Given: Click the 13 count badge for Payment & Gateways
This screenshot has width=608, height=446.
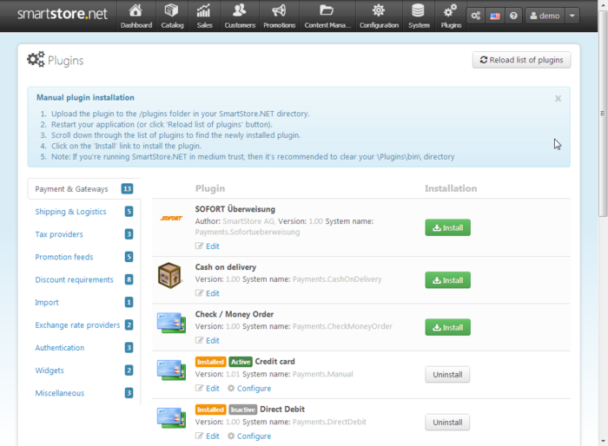Looking at the screenshot, I should pos(127,188).
